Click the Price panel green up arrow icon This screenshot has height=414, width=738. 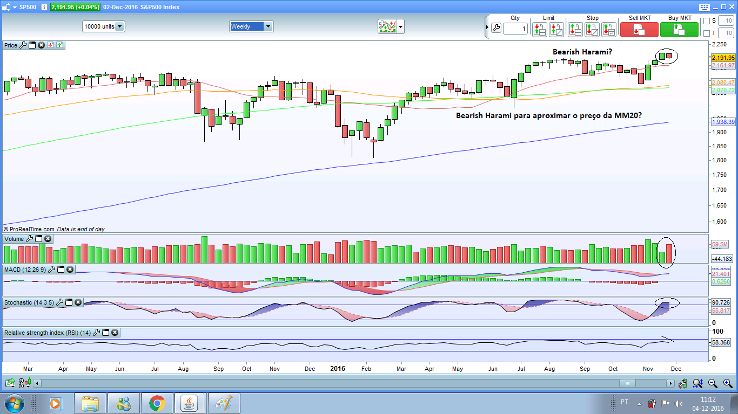click(59, 45)
